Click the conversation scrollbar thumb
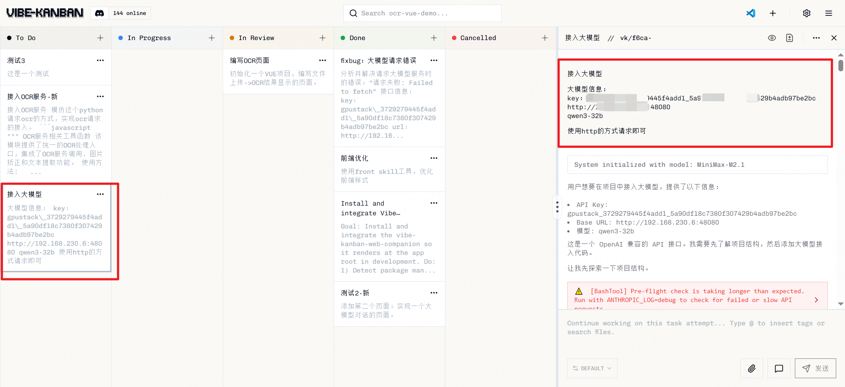This screenshot has height=387, width=845. point(841,65)
